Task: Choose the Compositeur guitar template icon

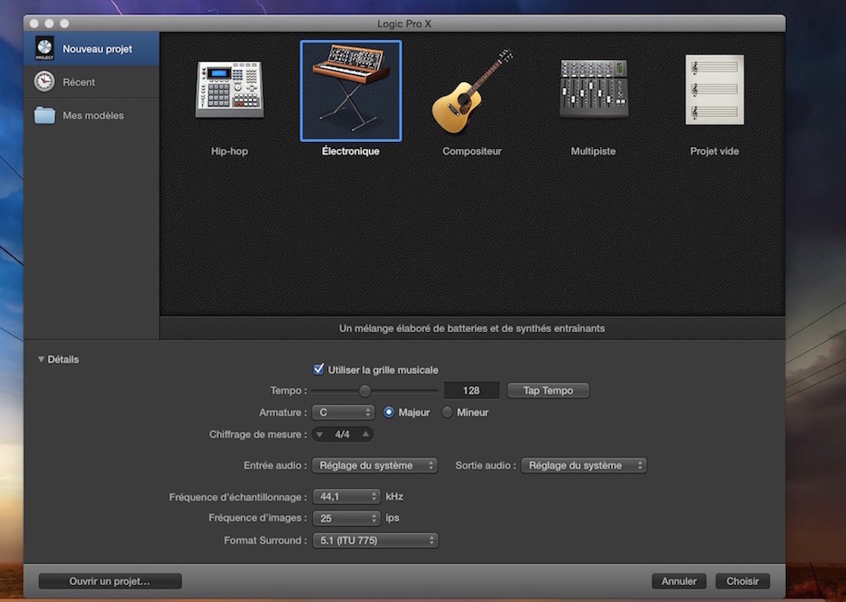Action: pyautogui.click(x=472, y=90)
